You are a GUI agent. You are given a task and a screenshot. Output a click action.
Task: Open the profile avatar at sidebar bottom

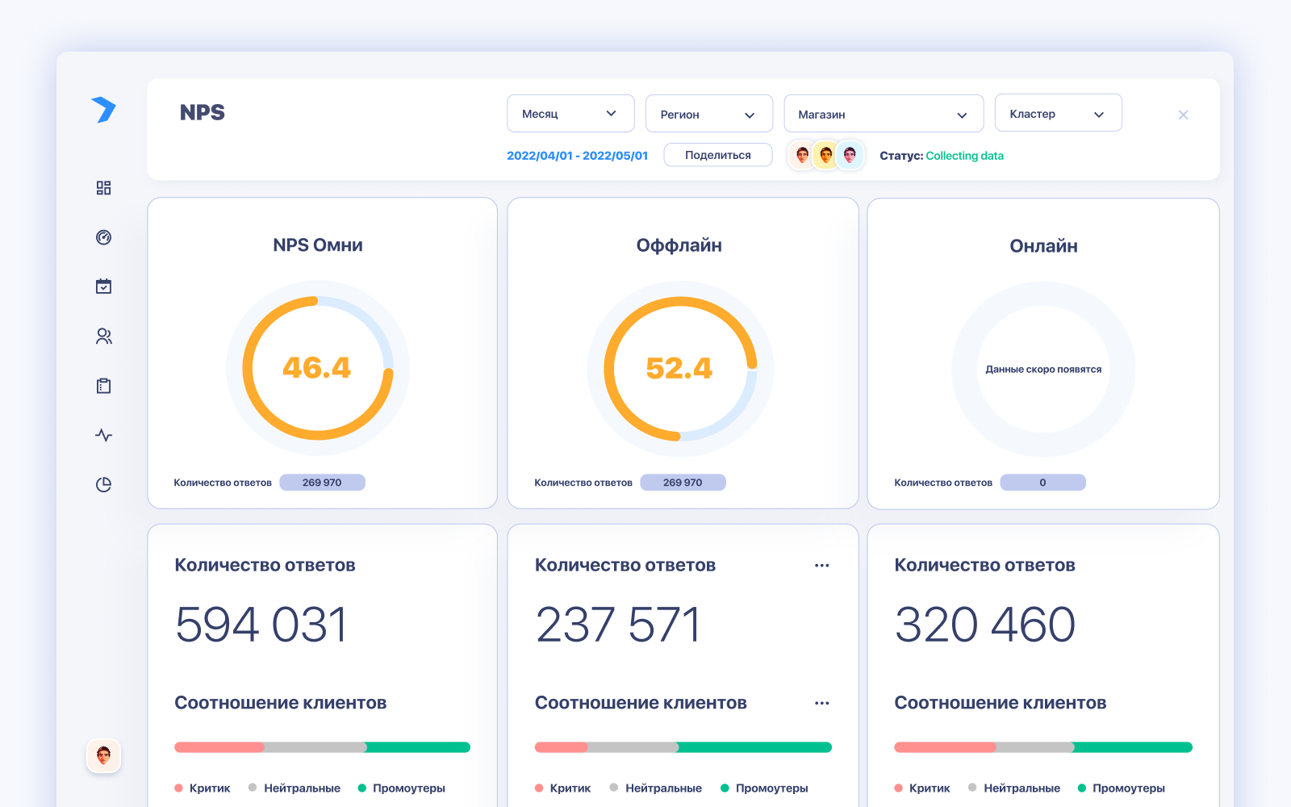[x=103, y=756]
